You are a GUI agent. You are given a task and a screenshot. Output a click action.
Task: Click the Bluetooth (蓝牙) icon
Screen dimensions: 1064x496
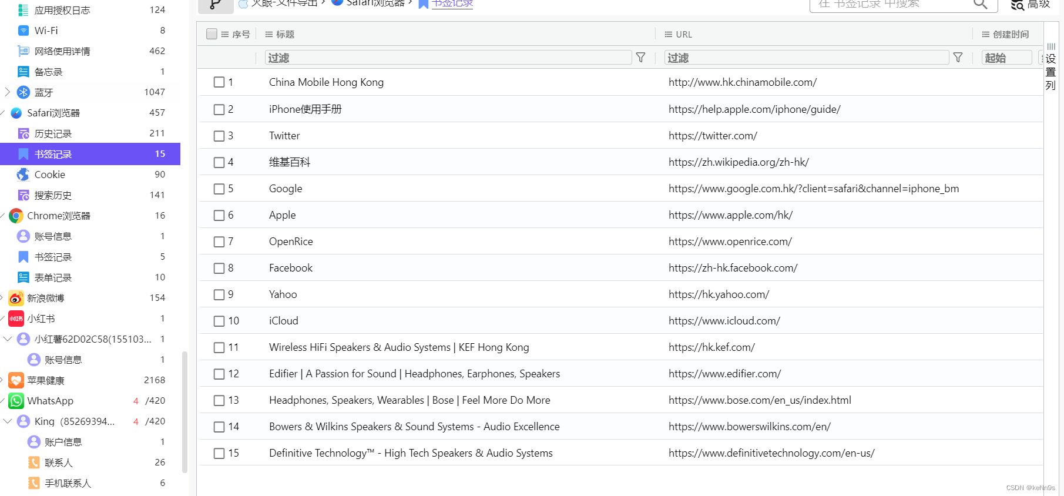(x=24, y=92)
